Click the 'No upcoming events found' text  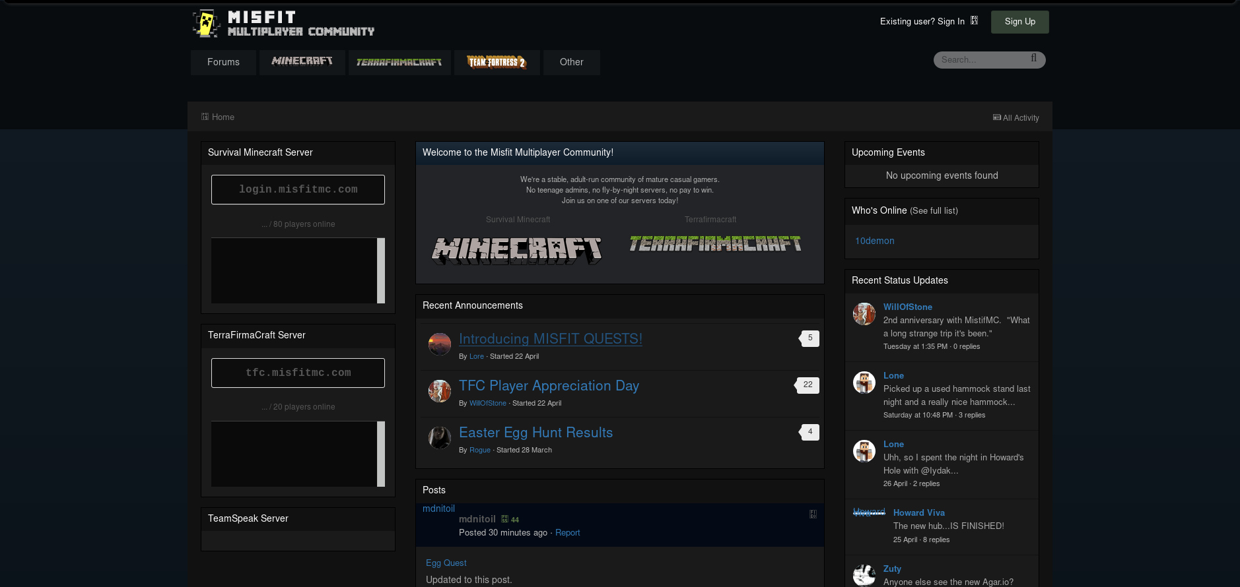point(942,176)
